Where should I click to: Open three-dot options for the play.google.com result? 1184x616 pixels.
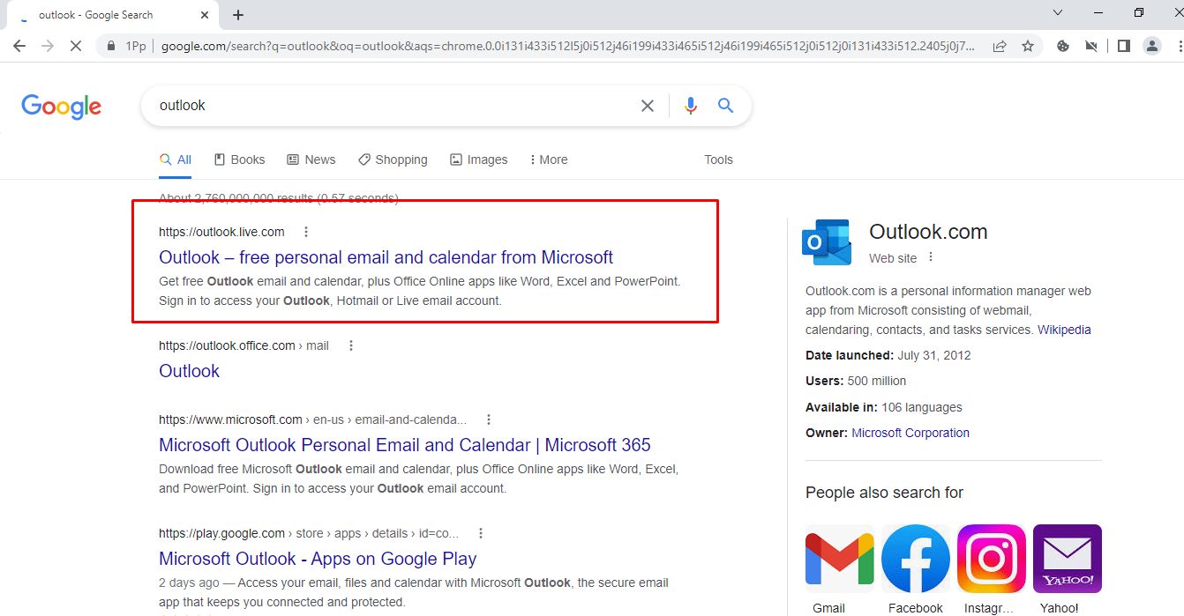click(481, 533)
